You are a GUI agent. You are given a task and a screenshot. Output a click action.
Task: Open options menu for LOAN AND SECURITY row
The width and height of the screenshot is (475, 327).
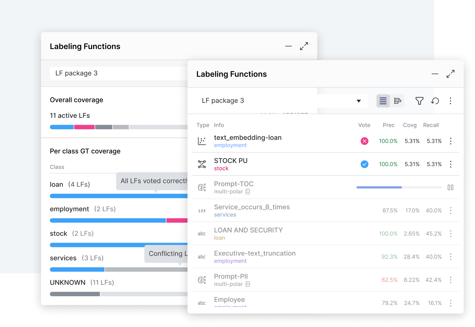[x=451, y=234]
